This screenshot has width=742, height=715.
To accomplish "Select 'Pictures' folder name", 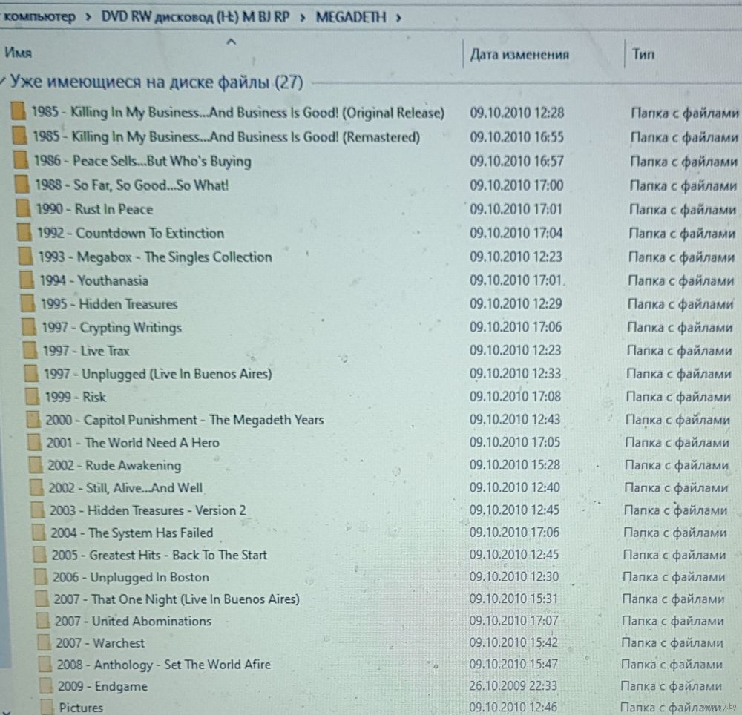I will [x=81, y=708].
